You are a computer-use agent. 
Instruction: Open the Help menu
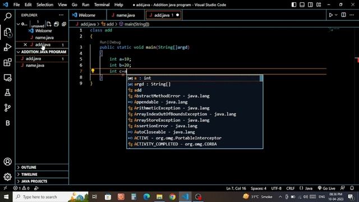(118, 4)
